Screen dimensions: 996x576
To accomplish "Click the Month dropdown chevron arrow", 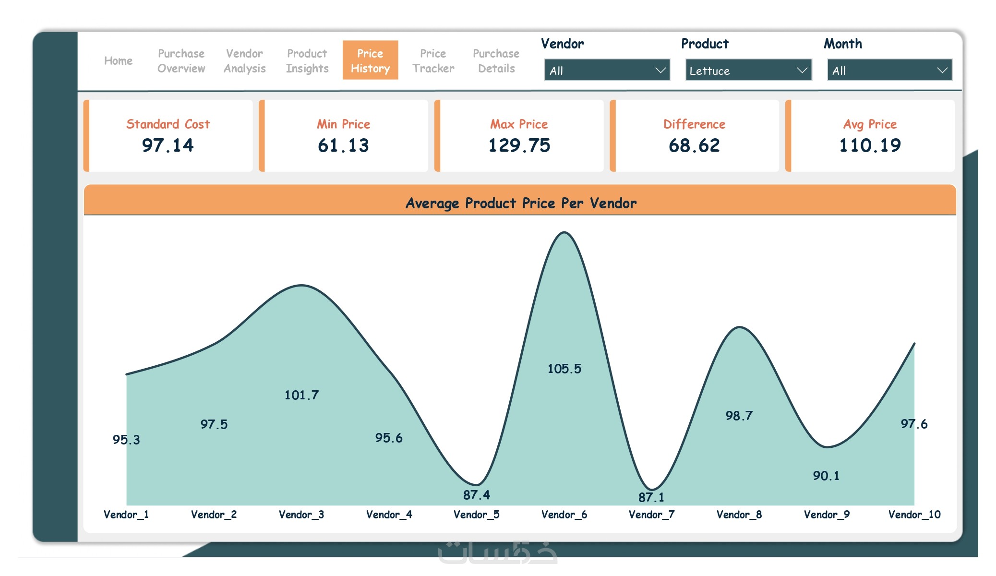I will point(942,71).
